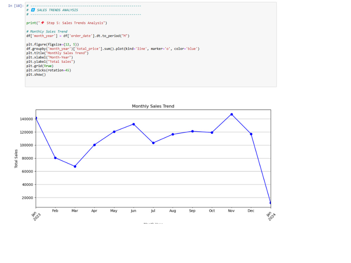Select the Sep data point marker
This screenshot has height=263, width=351.
click(192, 131)
